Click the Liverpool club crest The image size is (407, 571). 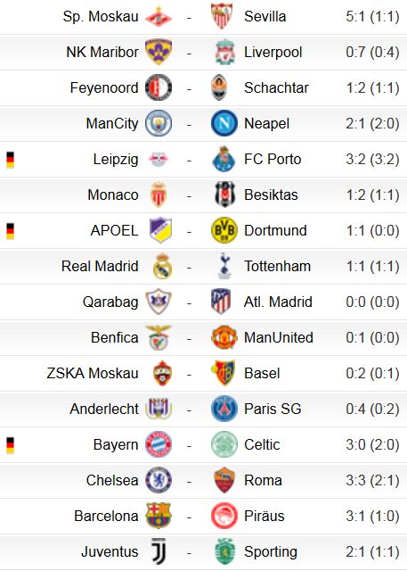click(224, 52)
